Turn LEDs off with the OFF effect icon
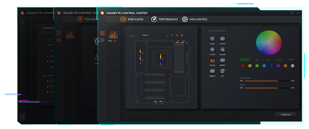Screen dimensions: 309x129 click(x=222, y=71)
